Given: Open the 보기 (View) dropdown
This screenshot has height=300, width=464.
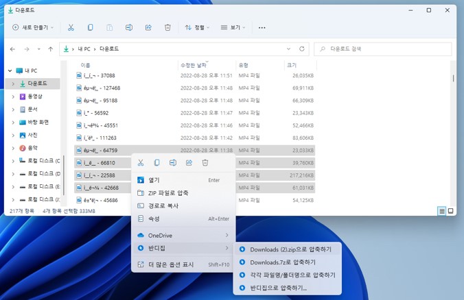Looking at the screenshot, I should 233,27.
